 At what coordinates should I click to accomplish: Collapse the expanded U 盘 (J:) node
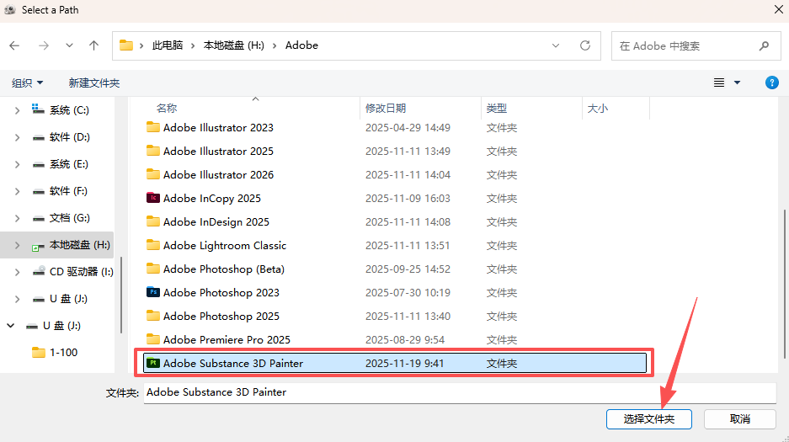[11, 326]
